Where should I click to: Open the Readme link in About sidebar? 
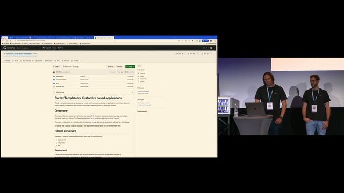[141, 73]
